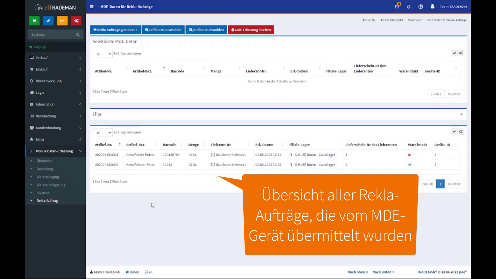
Task: Open entries-per-page dropdown in upper table
Action: (x=103, y=54)
